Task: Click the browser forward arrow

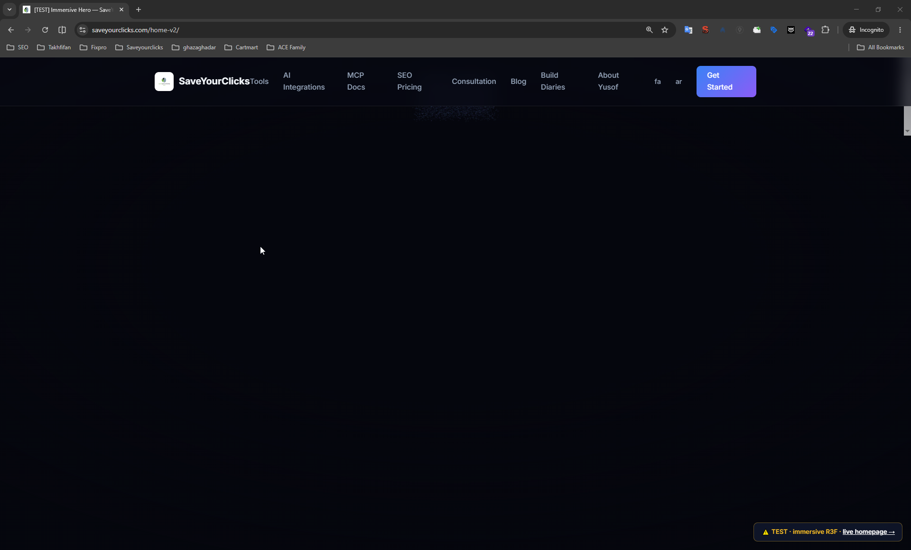Action: [28, 30]
